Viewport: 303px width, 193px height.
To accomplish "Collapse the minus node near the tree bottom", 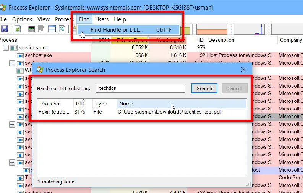I will tap(12, 162).
